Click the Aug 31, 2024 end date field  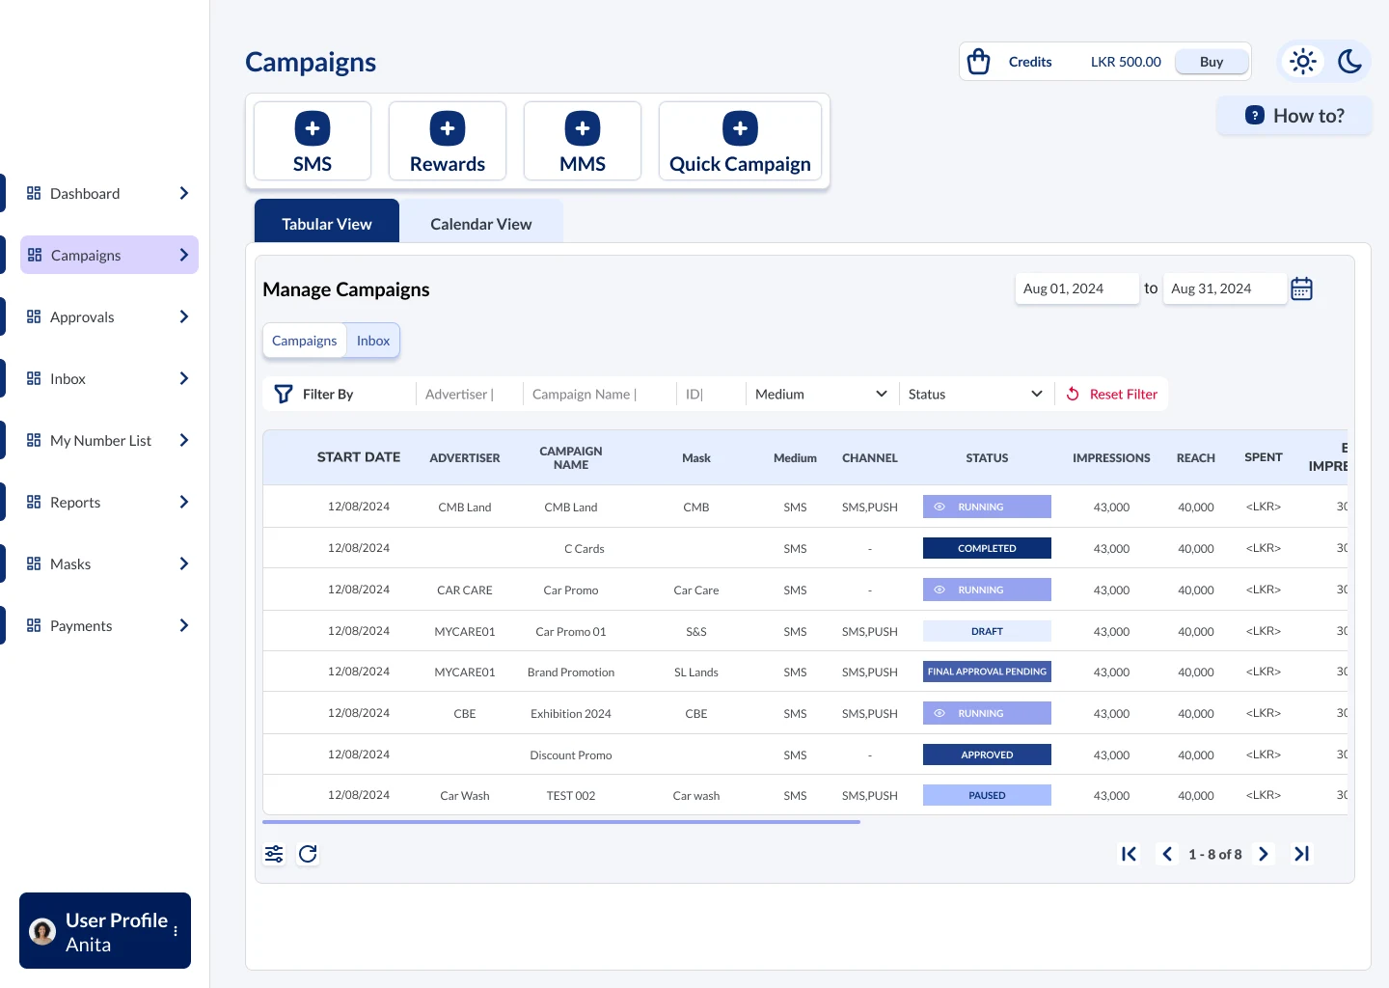(1225, 288)
